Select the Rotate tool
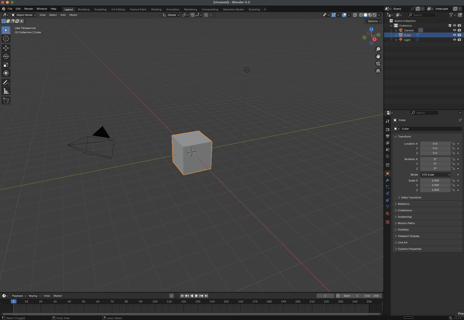 pyautogui.click(x=6, y=56)
